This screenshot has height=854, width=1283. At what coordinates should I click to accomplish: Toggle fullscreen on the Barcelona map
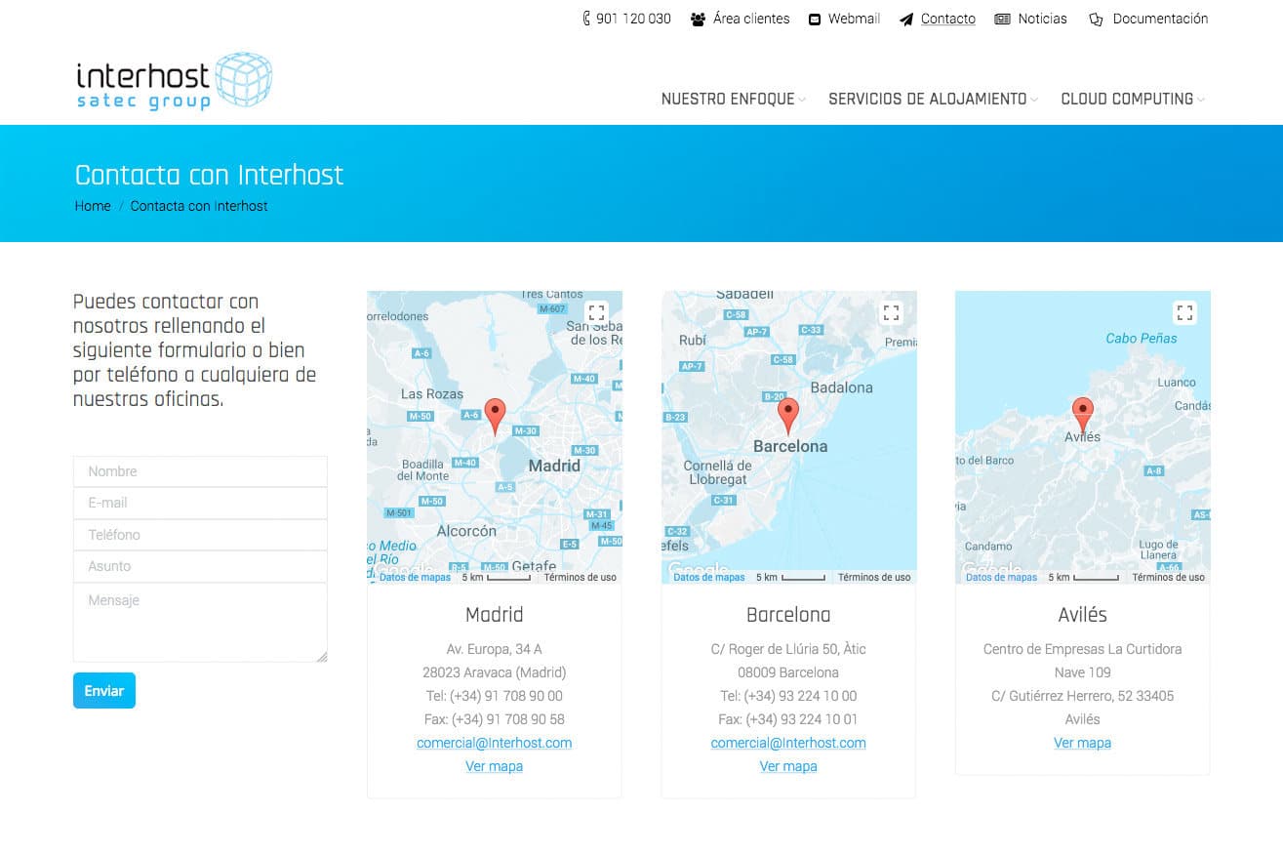[891, 312]
